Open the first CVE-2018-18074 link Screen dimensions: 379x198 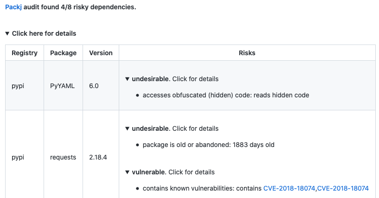pos(289,188)
